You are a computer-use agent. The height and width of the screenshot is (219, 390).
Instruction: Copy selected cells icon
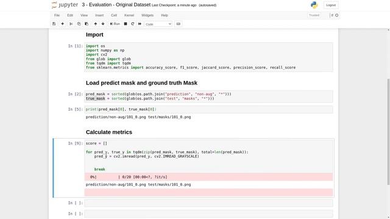click(x=79, y=24)
